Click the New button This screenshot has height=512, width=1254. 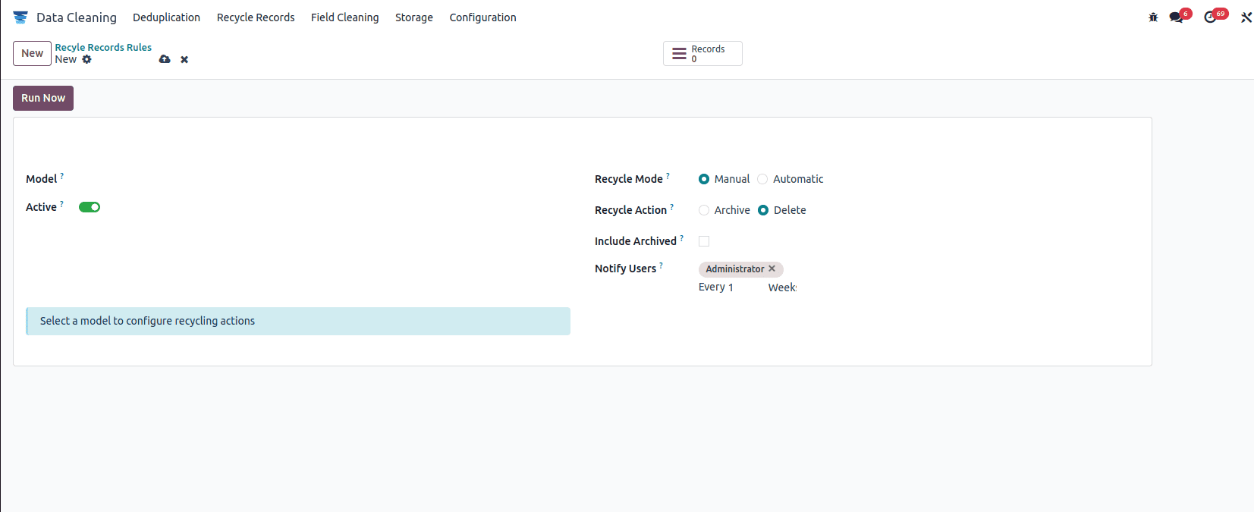32,53
